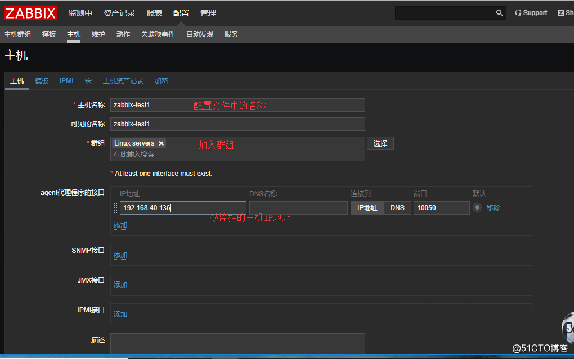Click the Linux servers group tag
574x359 pixels.
point(139,143)
